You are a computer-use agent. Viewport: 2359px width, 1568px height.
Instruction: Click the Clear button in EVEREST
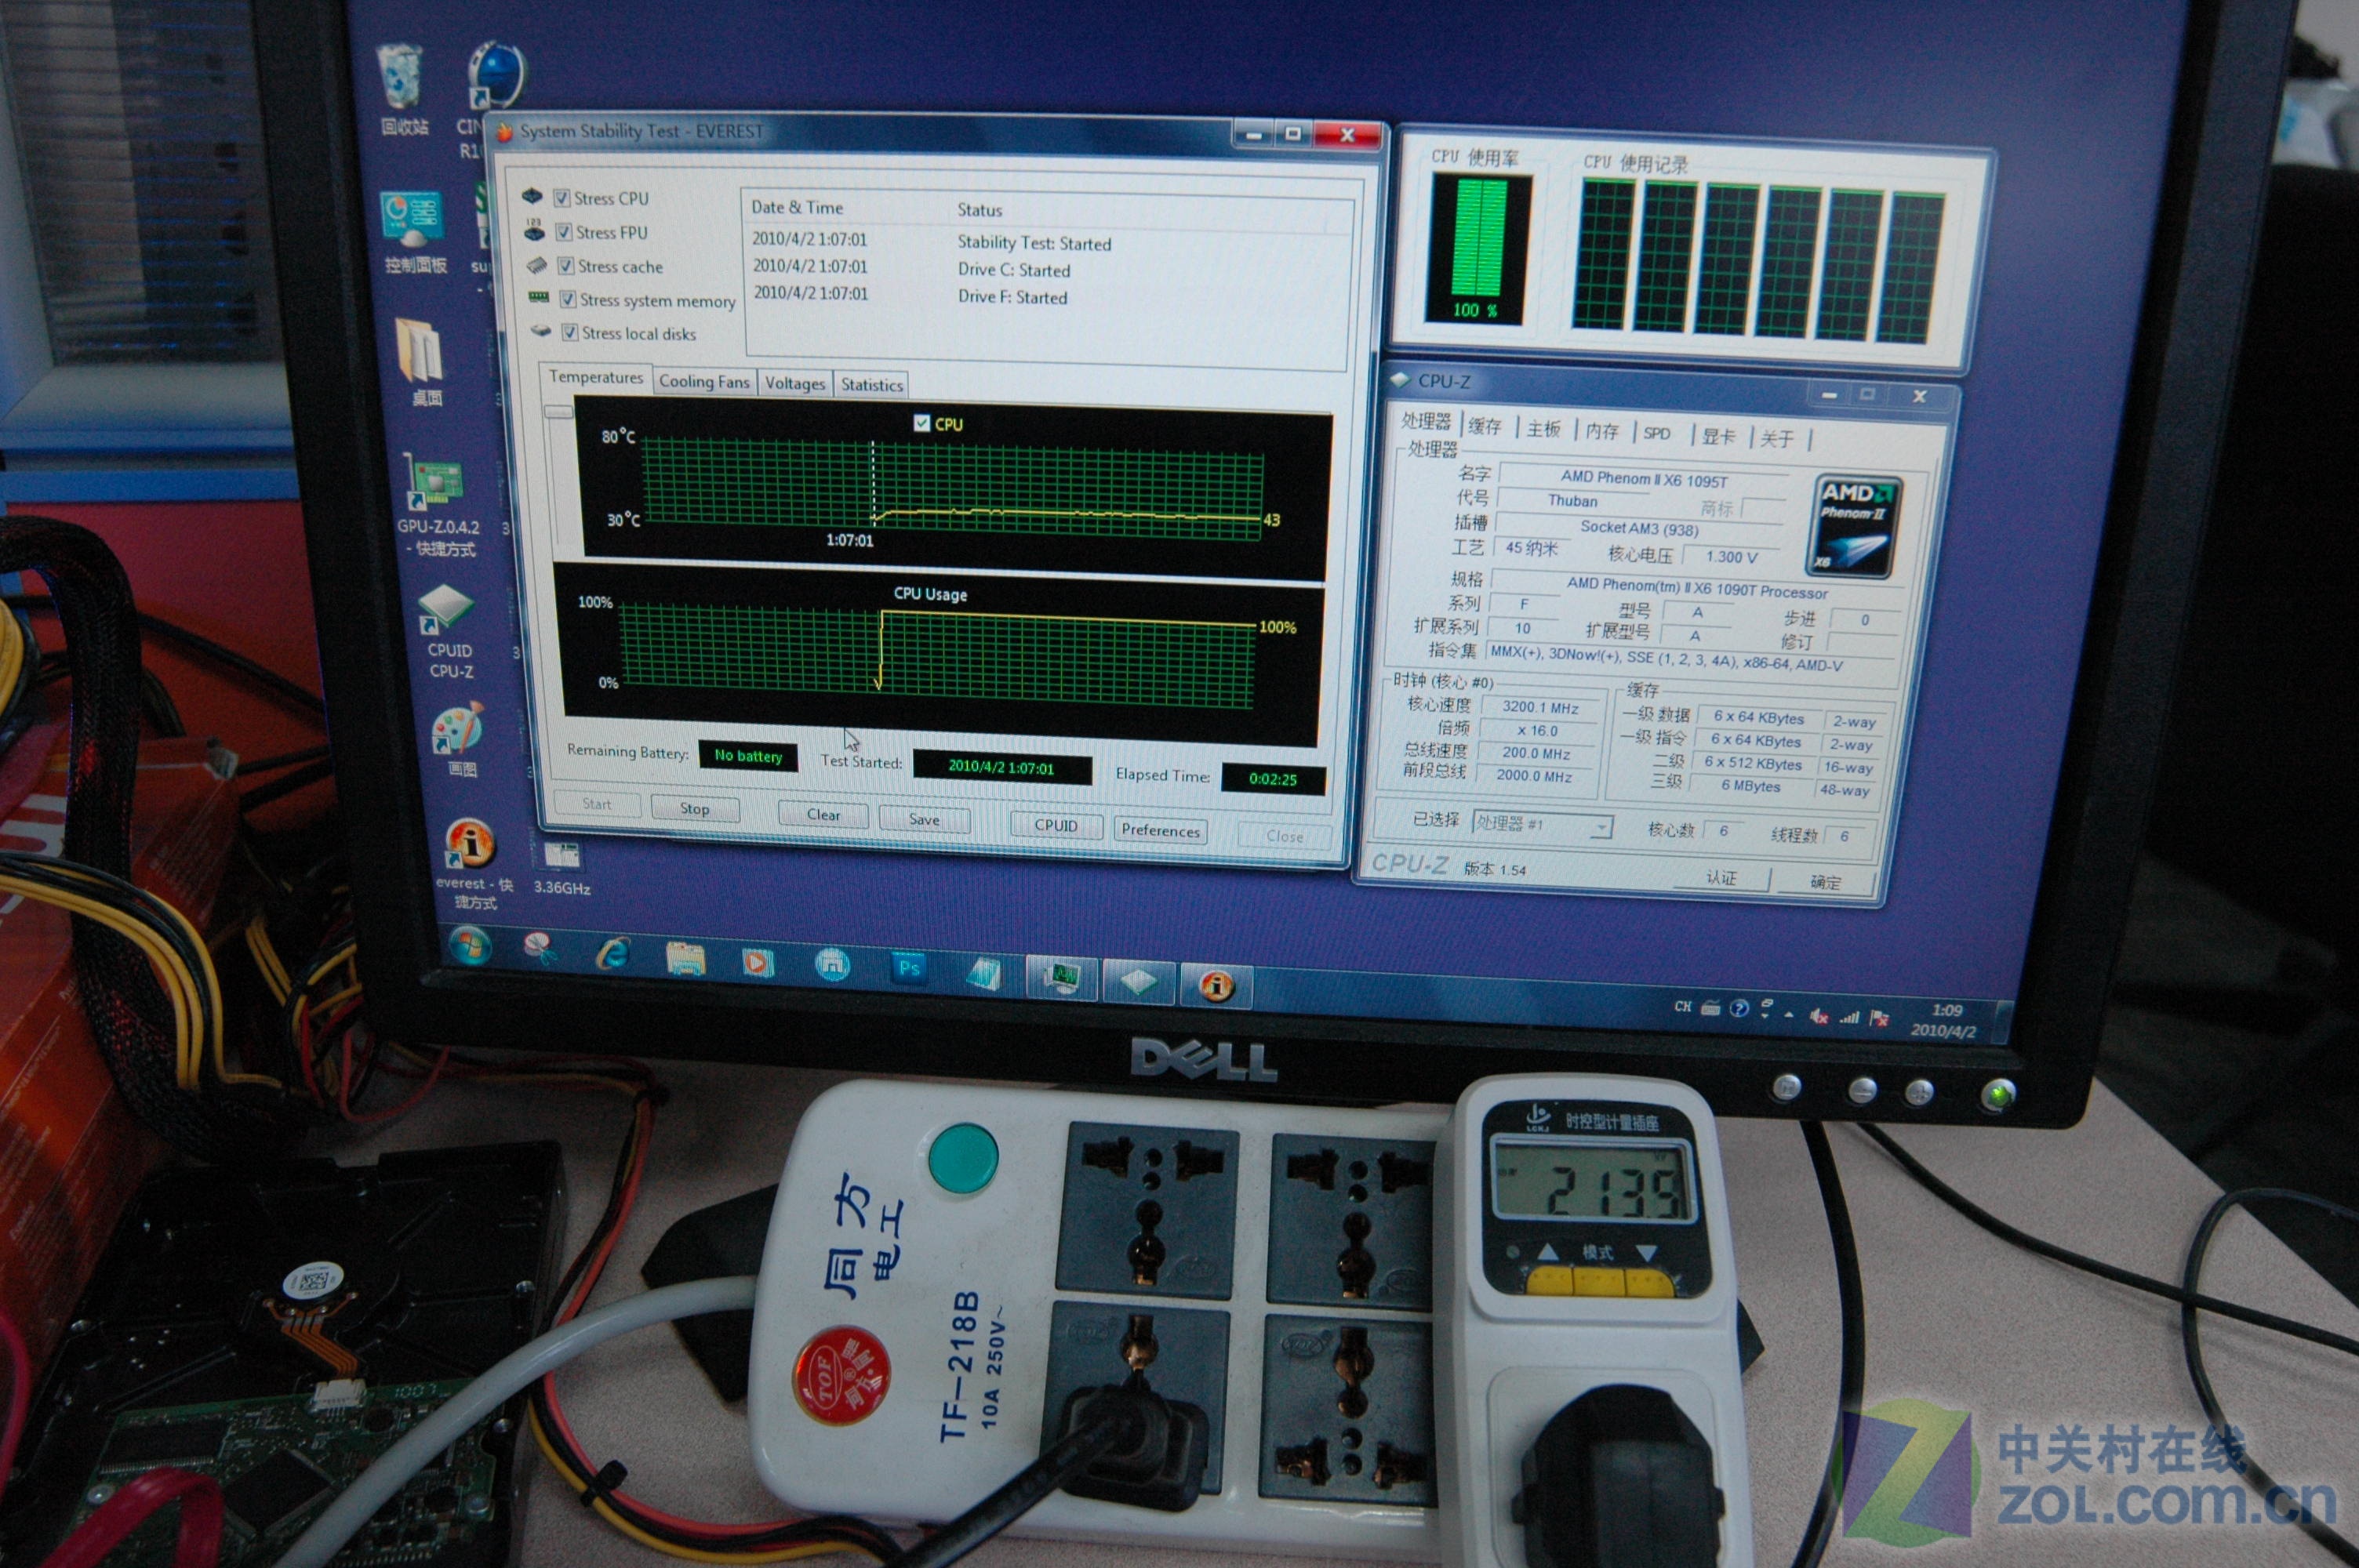coord(824,814)
